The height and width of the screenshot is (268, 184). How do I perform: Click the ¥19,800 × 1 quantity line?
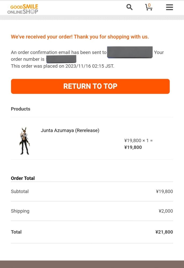pyautogui.click(x=138, y=140)
